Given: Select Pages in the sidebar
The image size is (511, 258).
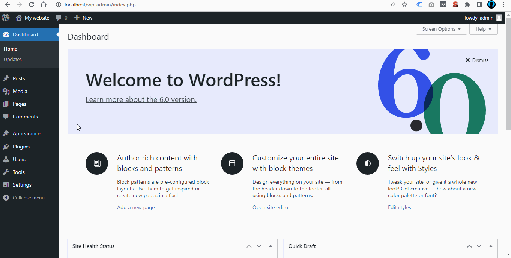Looking at the screenshot, I should pos(20,104).
